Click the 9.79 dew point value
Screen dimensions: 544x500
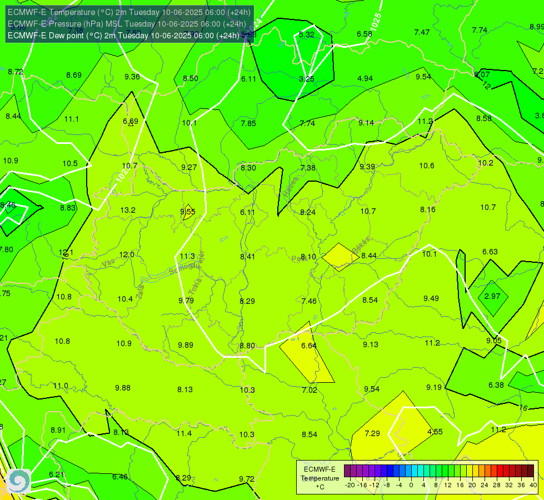coord(186,301)
